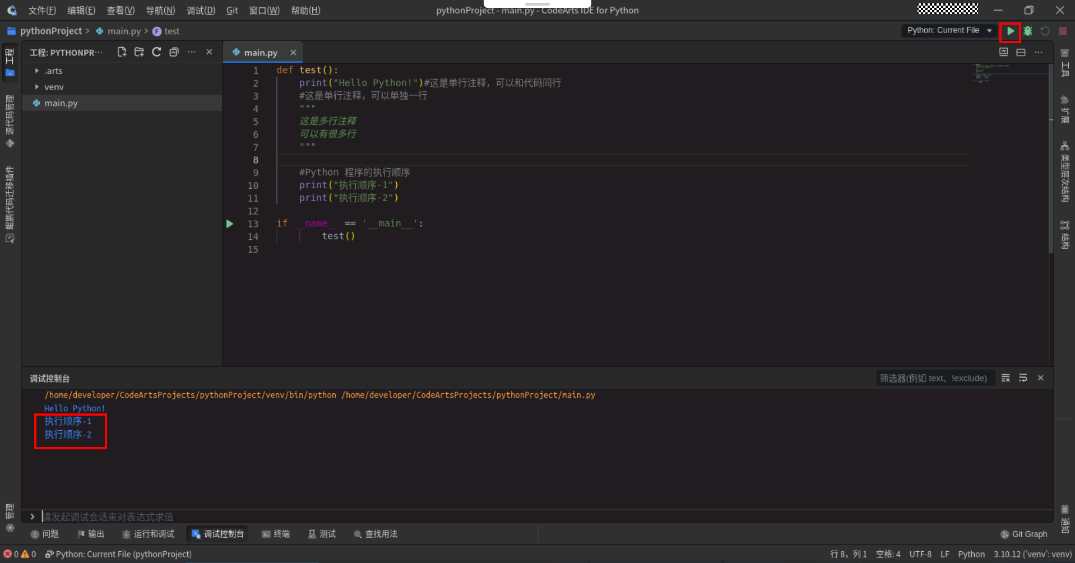Open the 类型层次结构 sidebar panel
1075x563 pixels.
click(x=1065, y=171)
